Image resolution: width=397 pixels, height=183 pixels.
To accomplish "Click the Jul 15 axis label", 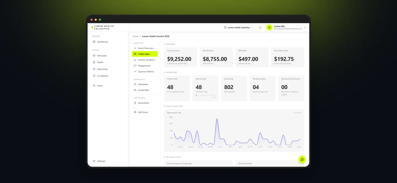I will [260, 147].
